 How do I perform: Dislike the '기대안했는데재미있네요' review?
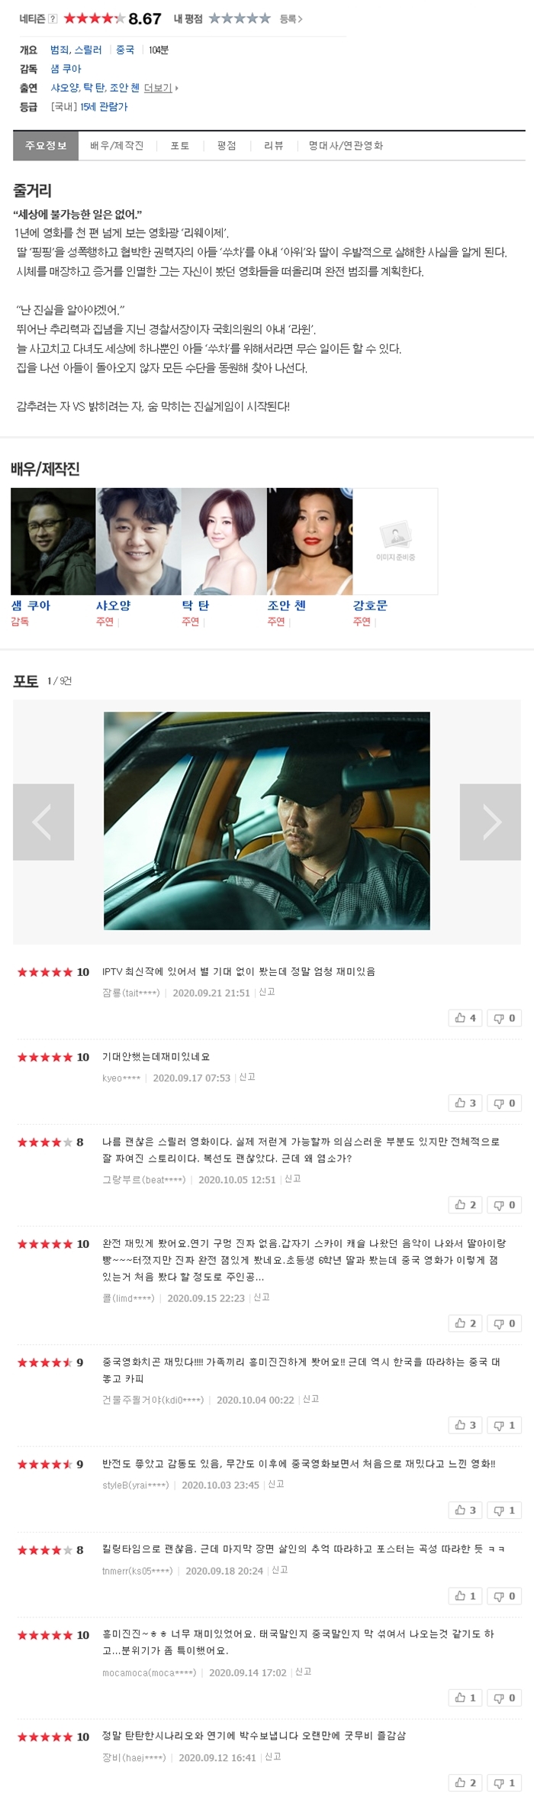pyautogui.click(x=504, y=1103)
